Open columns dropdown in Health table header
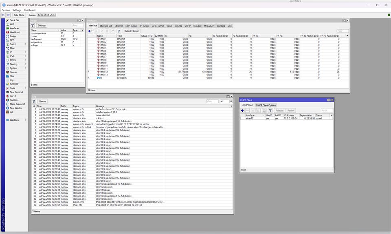 click(x=83, y=30)
